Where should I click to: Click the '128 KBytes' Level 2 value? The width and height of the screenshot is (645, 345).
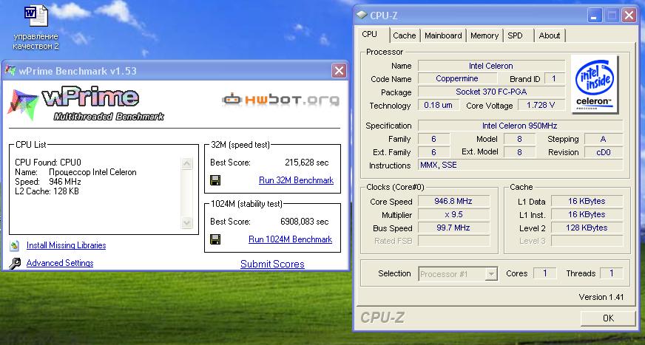click(587, 228)
